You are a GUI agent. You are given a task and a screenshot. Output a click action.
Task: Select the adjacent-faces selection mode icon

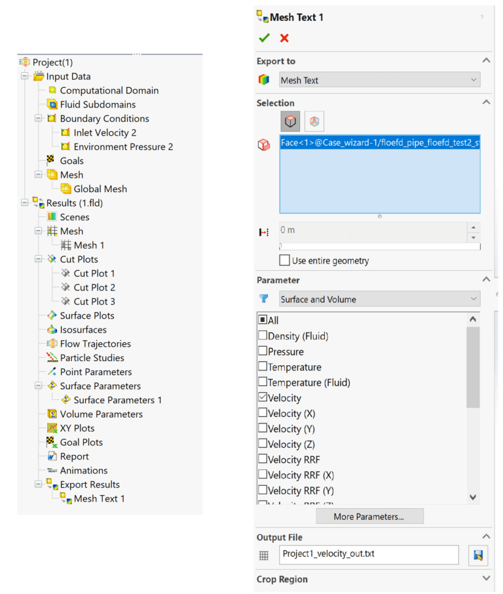pos(313,121)
